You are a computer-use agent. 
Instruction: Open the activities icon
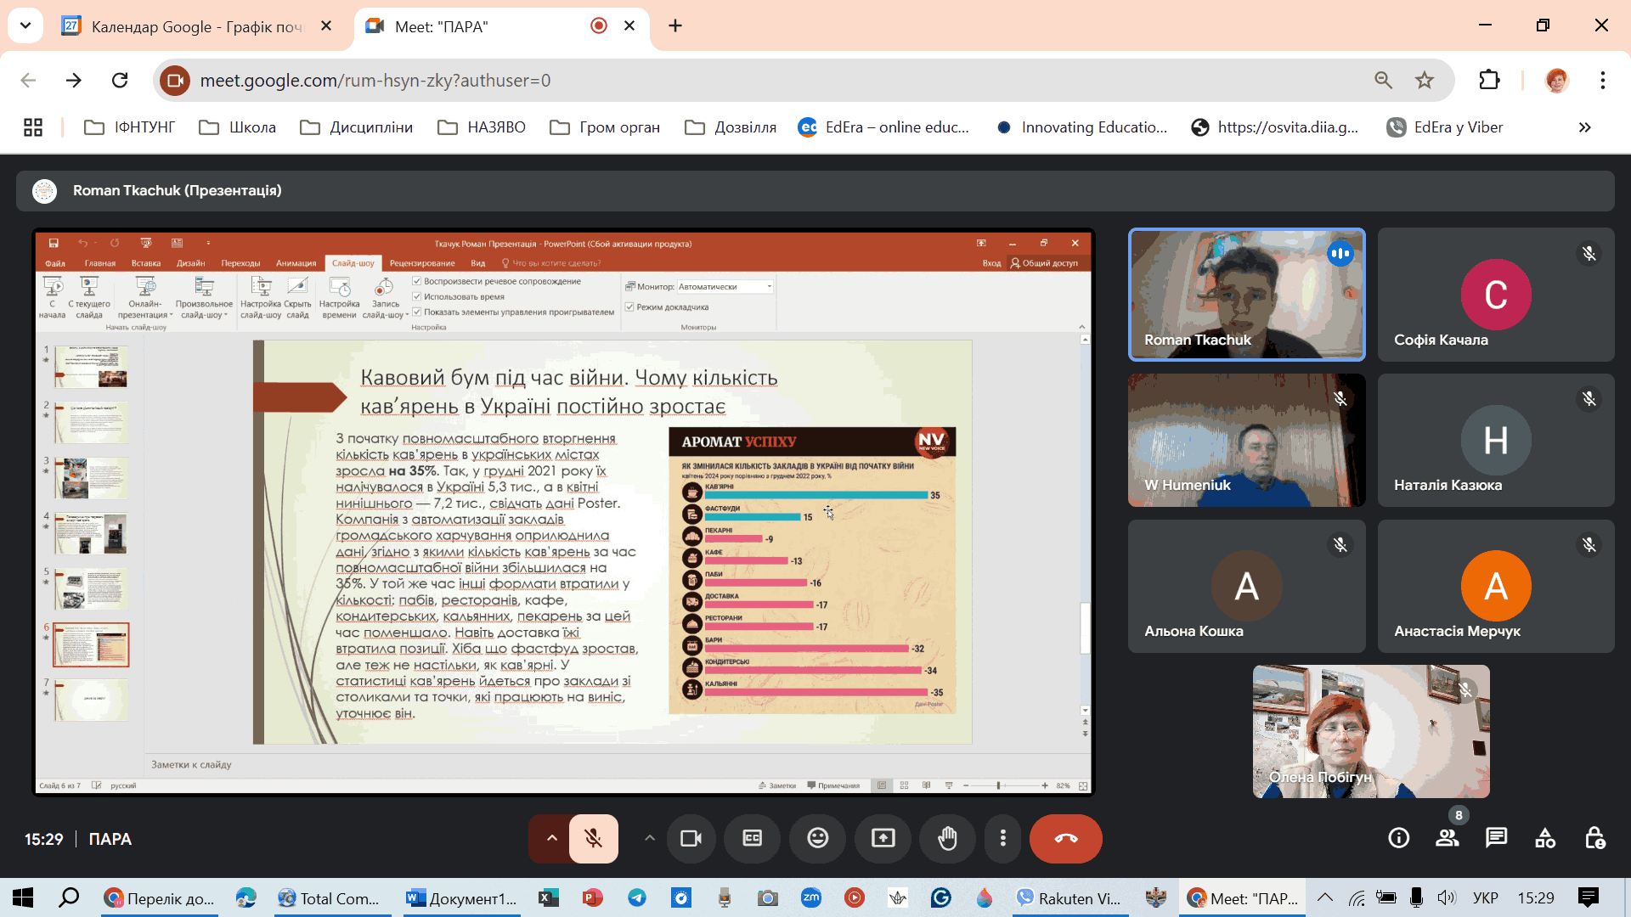point(1545,839)
